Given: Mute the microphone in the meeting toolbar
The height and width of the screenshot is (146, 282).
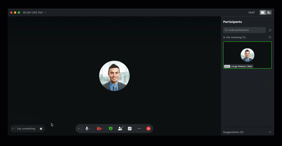Looking at the screenshot, I should pos(87,128).
